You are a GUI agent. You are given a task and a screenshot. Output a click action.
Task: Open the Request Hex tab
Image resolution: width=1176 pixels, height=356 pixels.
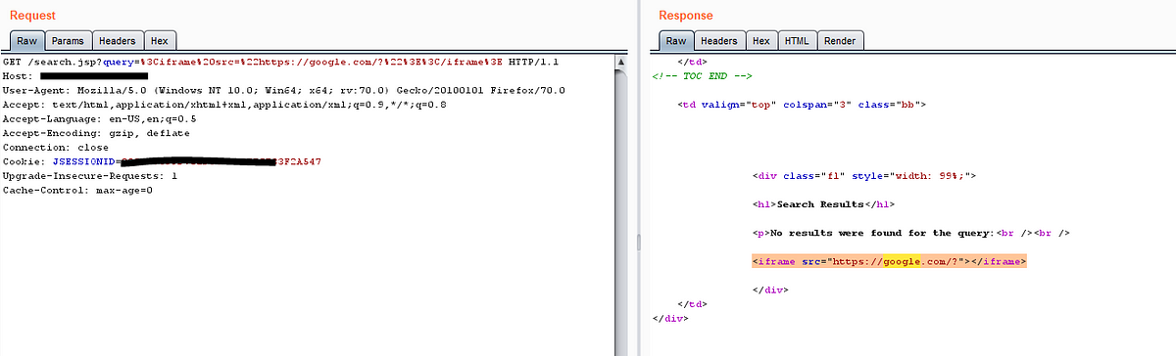[160, 41]
